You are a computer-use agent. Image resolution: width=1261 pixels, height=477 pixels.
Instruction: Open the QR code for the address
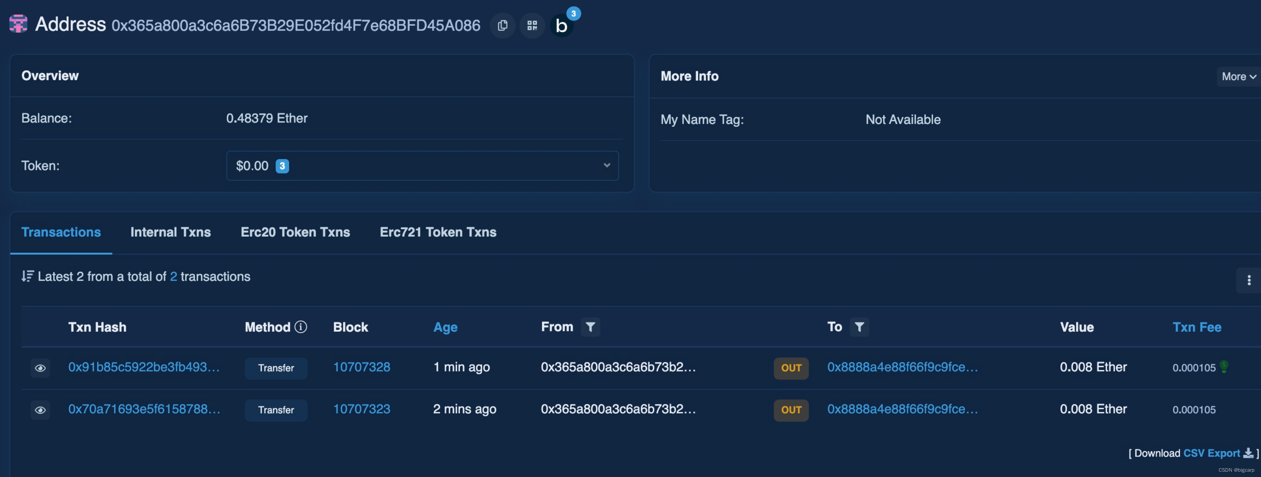[x=532, y=25]
